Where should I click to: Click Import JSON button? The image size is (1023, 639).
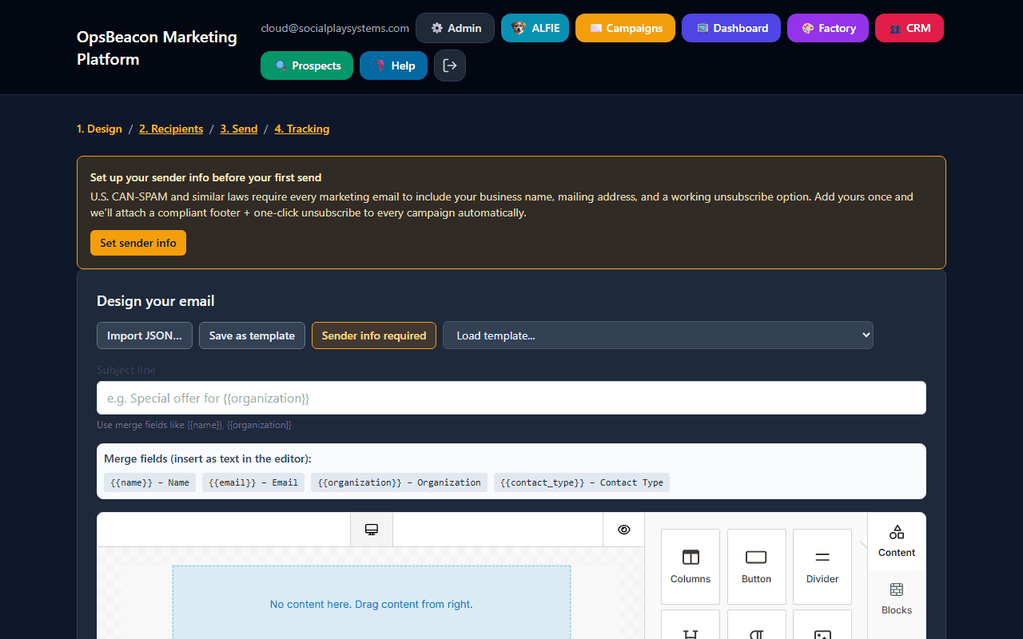tap(145, 335)
